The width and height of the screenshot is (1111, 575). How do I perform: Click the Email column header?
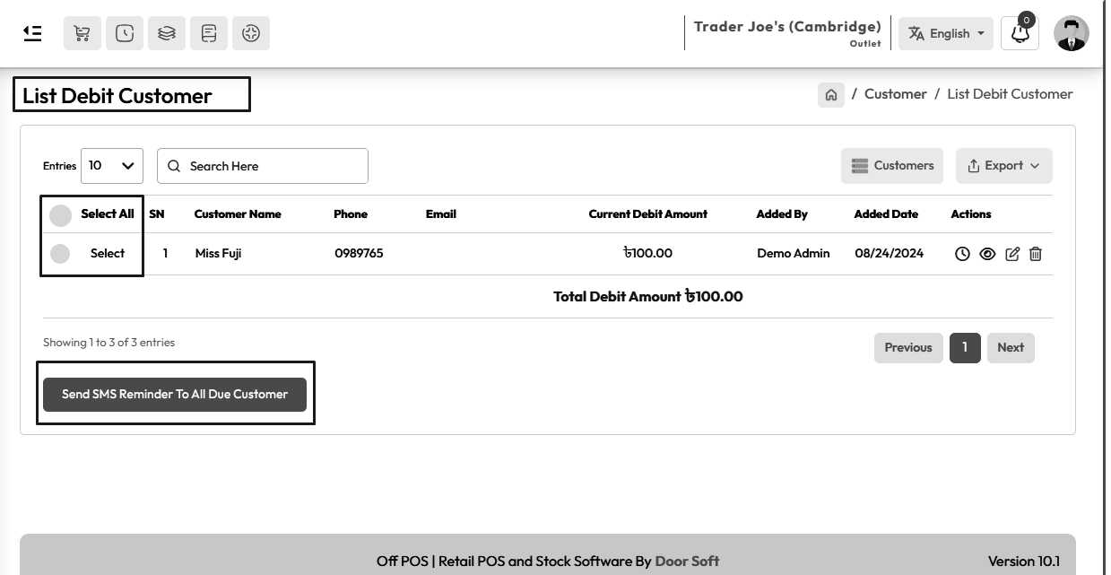441,214
